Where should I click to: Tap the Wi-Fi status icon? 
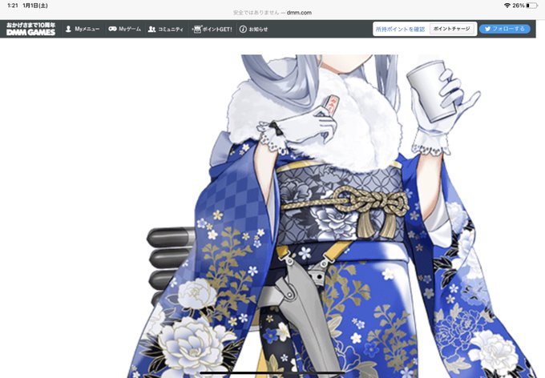(507, 6)
